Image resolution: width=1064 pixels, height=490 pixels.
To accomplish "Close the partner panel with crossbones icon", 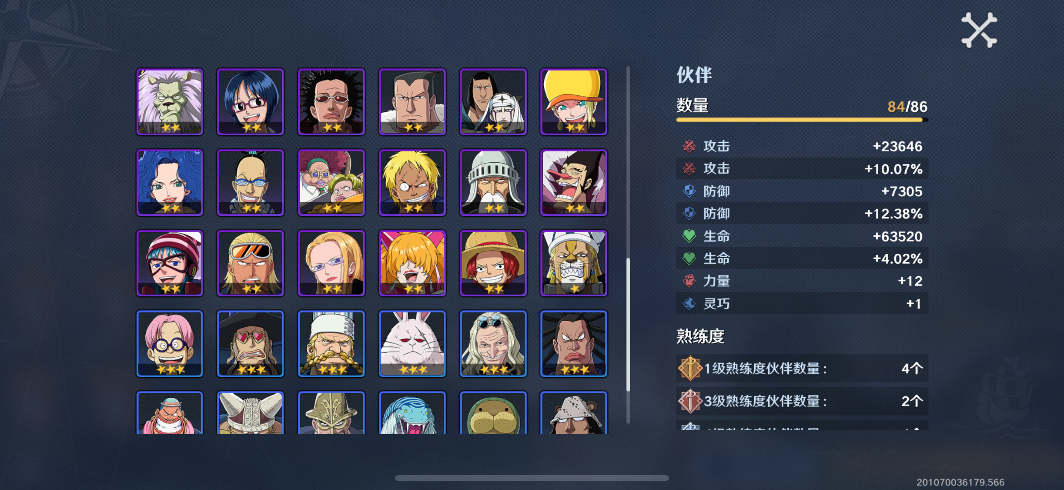I will coord(979,30).
